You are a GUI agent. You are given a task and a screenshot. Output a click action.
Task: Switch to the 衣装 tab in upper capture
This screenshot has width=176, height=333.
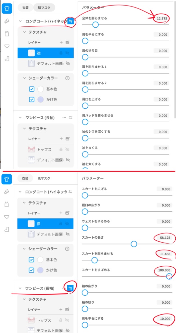tap(25, 8)
